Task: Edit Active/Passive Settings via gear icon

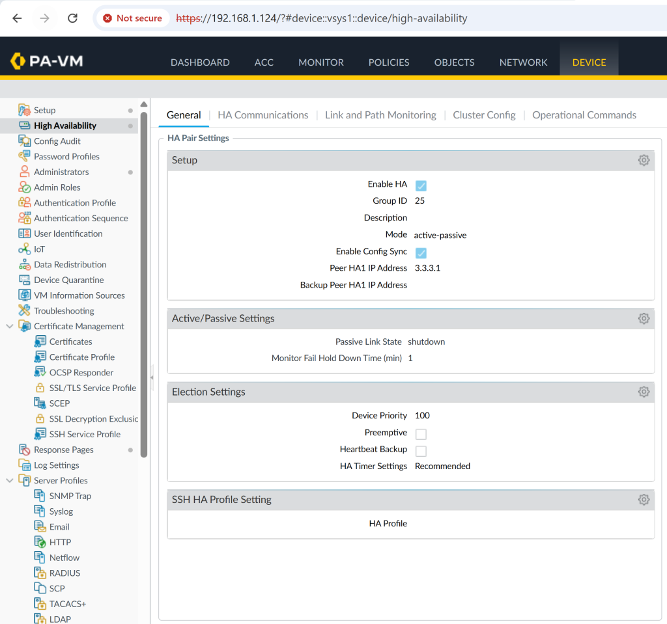Action: [x=644, y=318]
